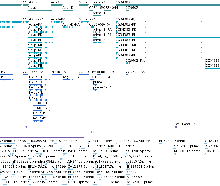Open CDS primo-1-PA

102,88
